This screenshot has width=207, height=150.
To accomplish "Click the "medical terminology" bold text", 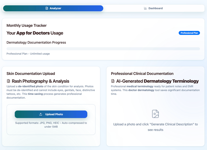I will point(140,86).
